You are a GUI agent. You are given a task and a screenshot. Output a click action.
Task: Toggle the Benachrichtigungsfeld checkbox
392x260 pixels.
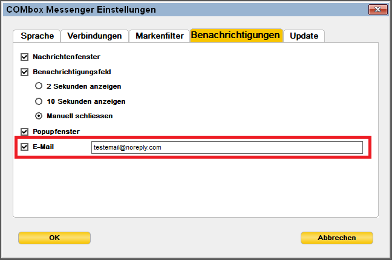coord(24,72)
